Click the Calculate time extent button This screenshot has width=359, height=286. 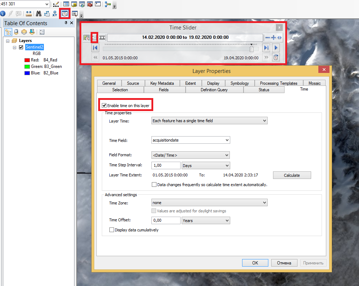[x=292, y=175]
